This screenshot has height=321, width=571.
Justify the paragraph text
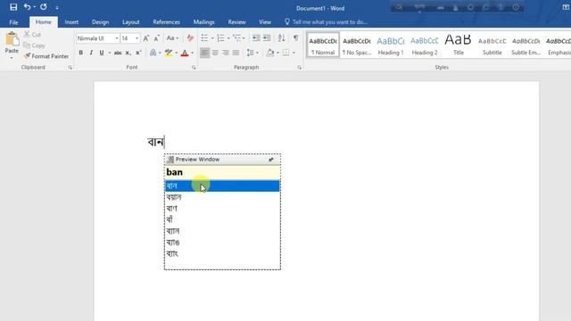[x=236, y=53]
